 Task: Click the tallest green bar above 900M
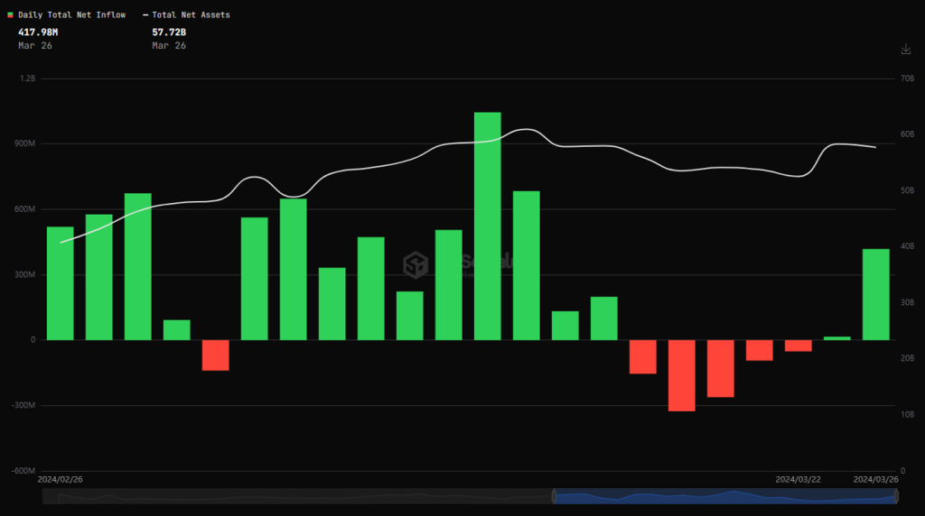pos(487,226)
